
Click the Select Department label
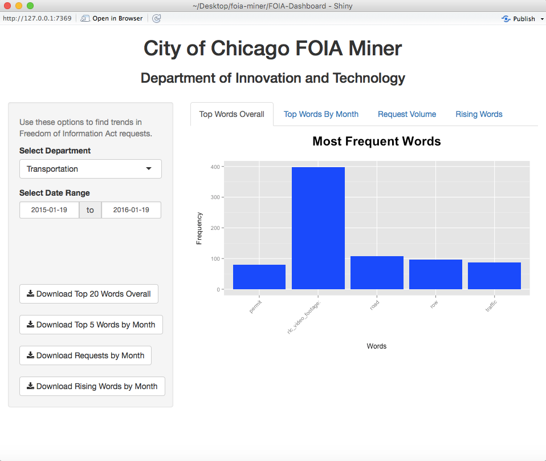[55, 151]
